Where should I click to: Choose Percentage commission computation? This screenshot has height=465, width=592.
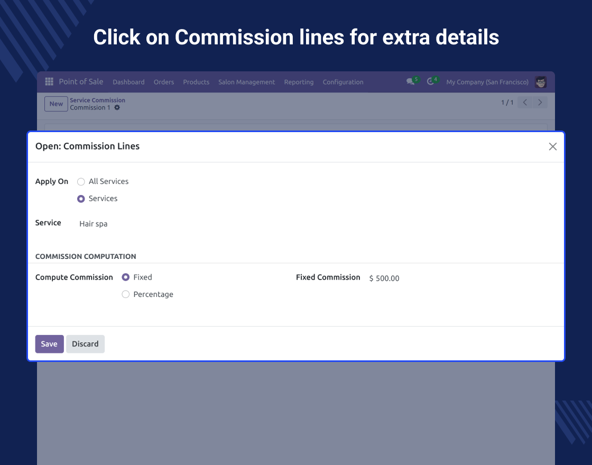coord(126,294)
